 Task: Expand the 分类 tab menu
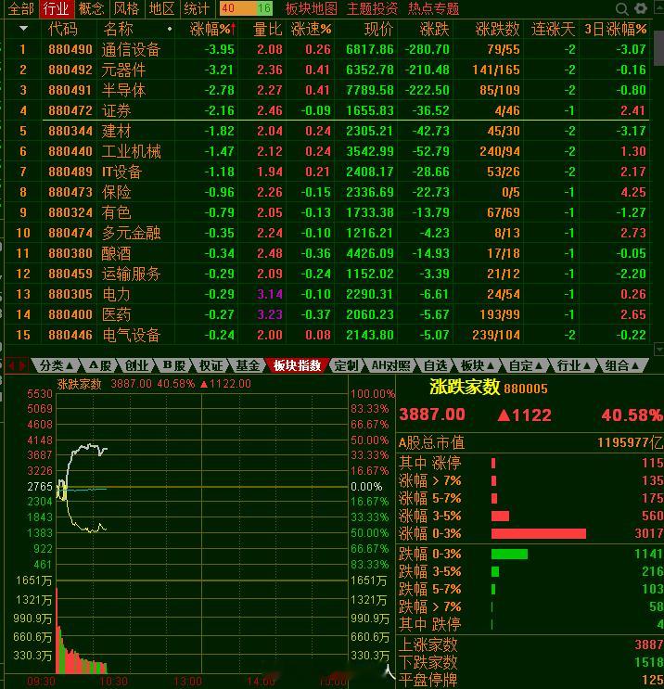pos(57,365)
